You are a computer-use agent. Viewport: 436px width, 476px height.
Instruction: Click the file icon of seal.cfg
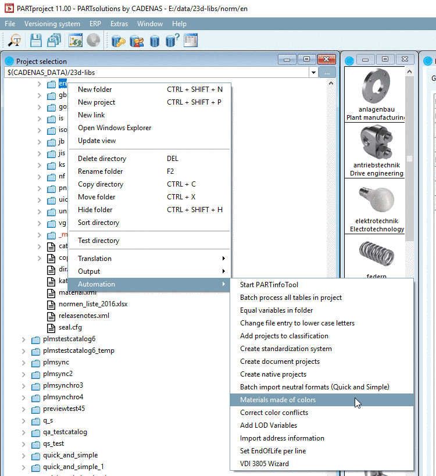51,328
